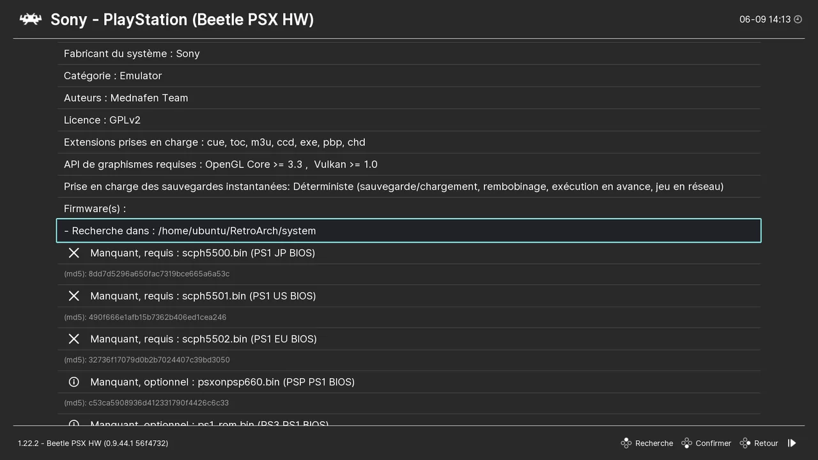Image resolution: width=818 pixels, height=460 pixels.
Task: Click the X icon for scph5501.bin
Action: [74, 296]
